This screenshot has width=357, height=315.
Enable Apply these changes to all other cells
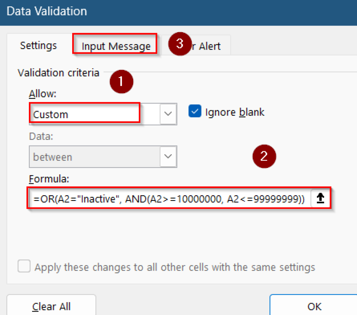point(24,266)
